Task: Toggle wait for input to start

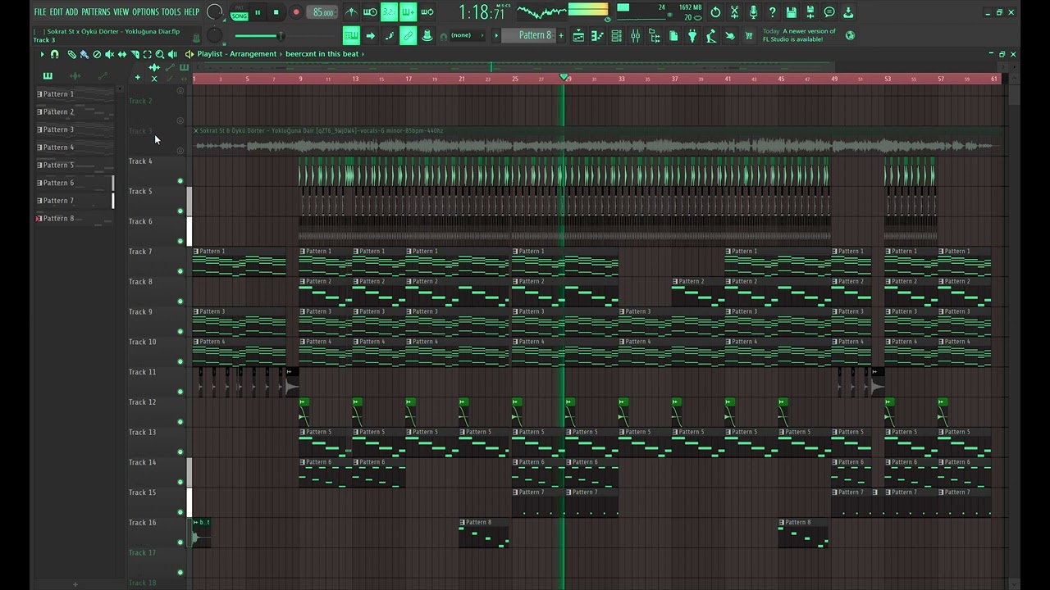Action: click(370, 12)
